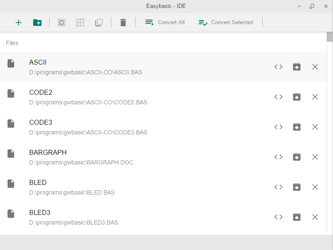The image size is (333, 250).
Task: Remove BLED from the file list
Action: coord(315,187)
